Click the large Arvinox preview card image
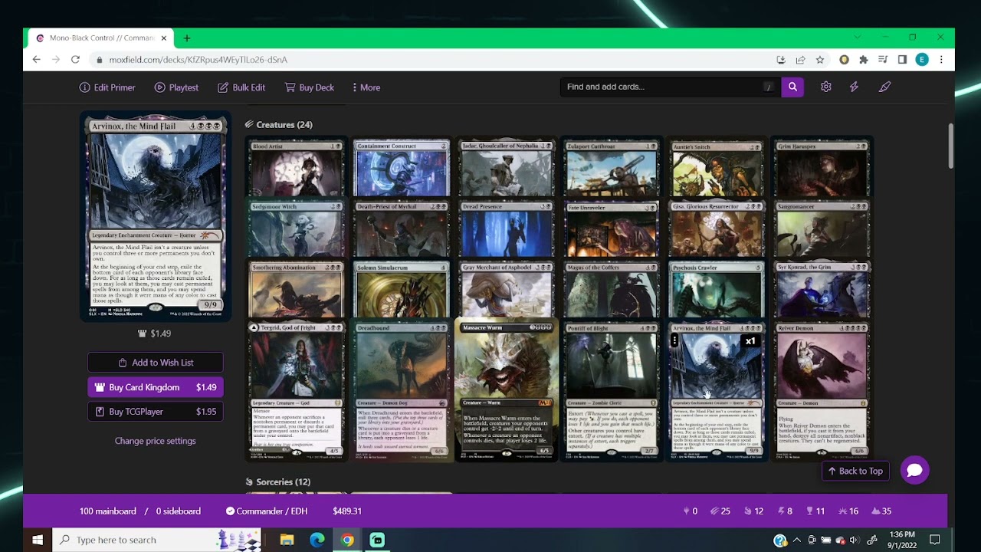 156,217
